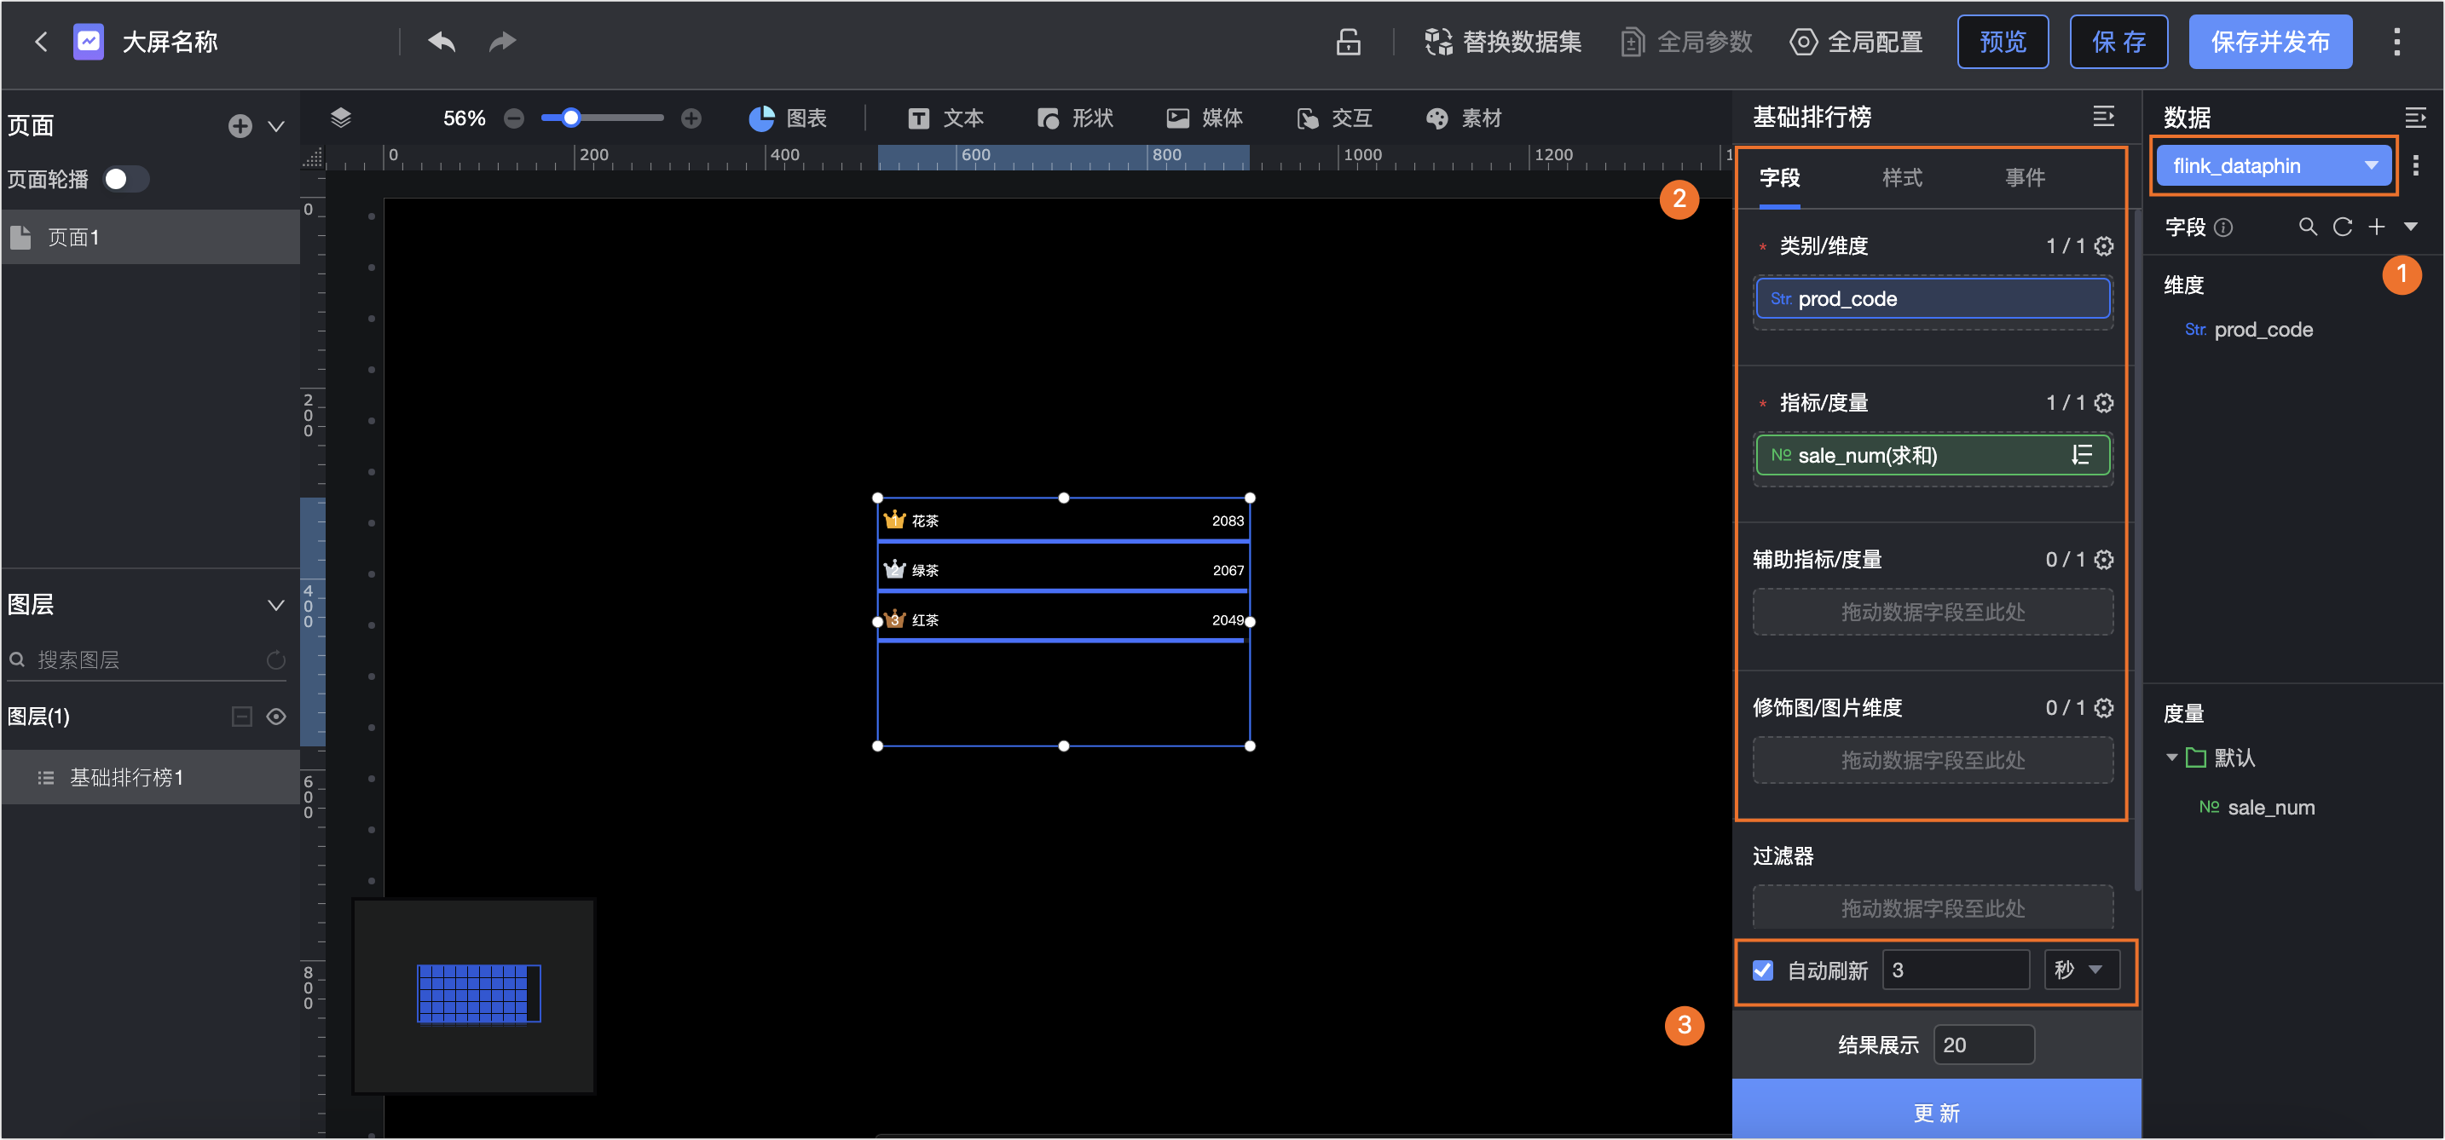
Task: Open the 形状 shapes component panel
Action: tap(1073, 118)
